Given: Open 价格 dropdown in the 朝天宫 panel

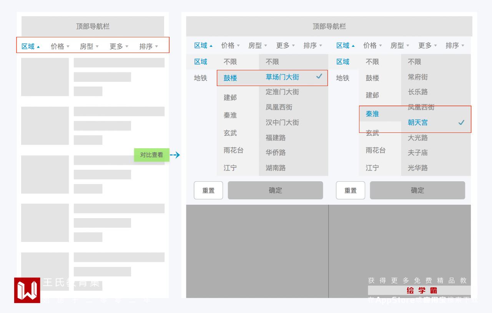Looking at the screenshot, I should (x=372, y=46).
